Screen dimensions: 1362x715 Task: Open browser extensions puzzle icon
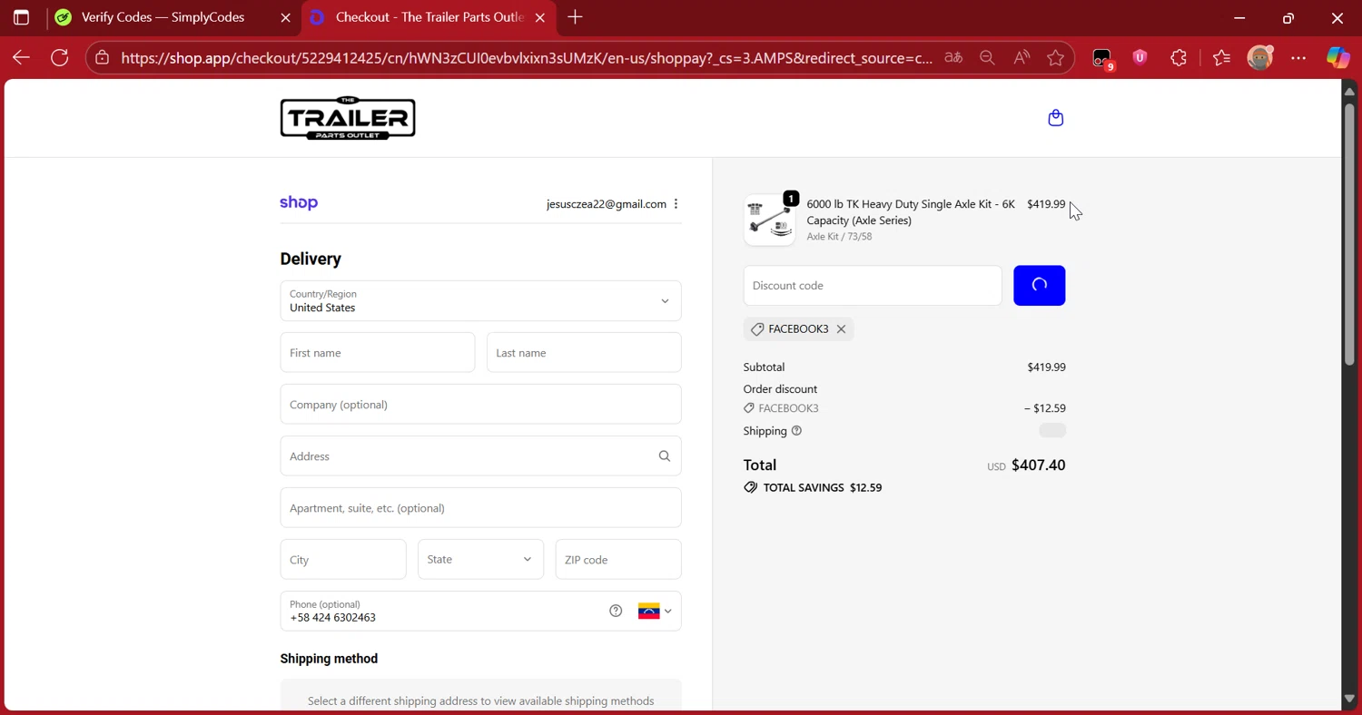(x=1179, y=58)
